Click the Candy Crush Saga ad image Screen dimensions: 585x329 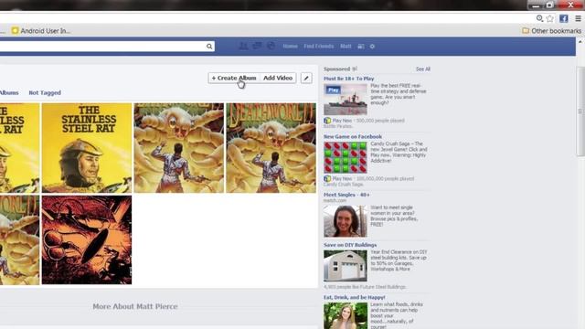click(x=346, y=157)
